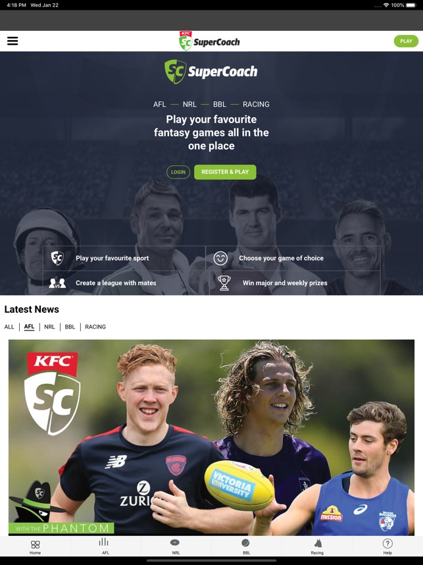Tap the SuperCoach hero banner logo

coord(211,71)
